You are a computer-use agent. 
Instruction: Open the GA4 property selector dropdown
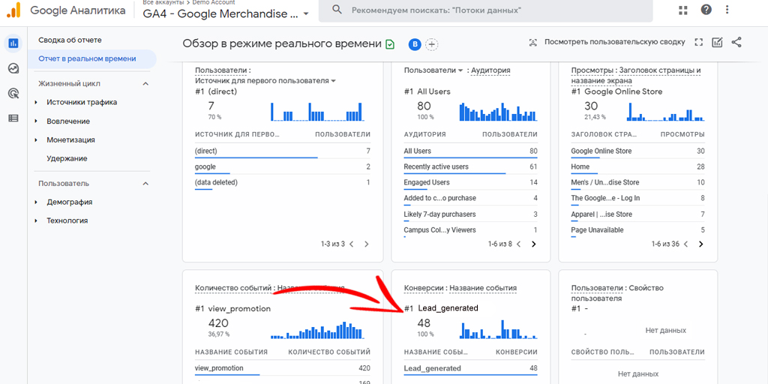coord(304,14)
